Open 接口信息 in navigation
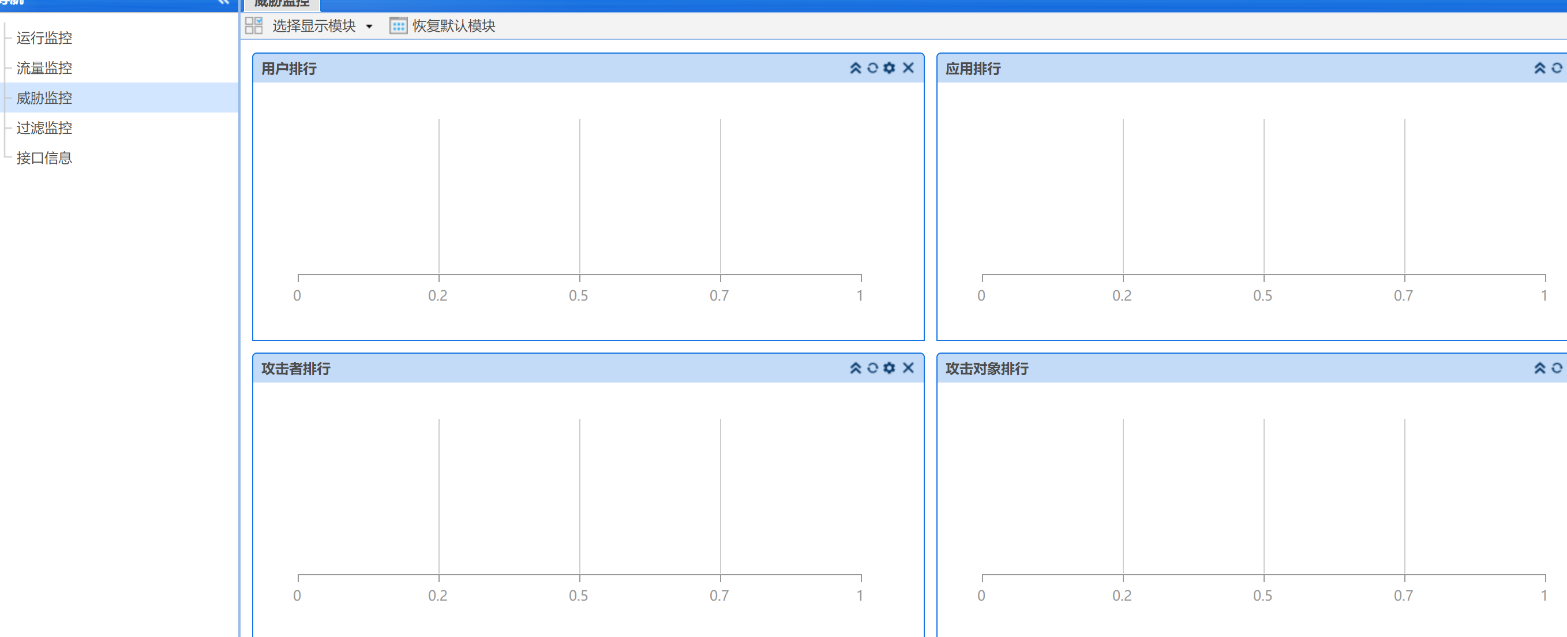 point(44,158)
